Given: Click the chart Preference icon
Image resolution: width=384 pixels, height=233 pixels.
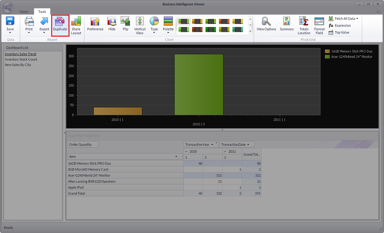Looking at the screenshot, I should 95,24.
